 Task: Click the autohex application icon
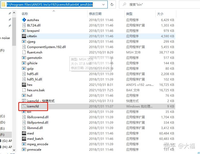pyautogui.click(x=24, y=20)
